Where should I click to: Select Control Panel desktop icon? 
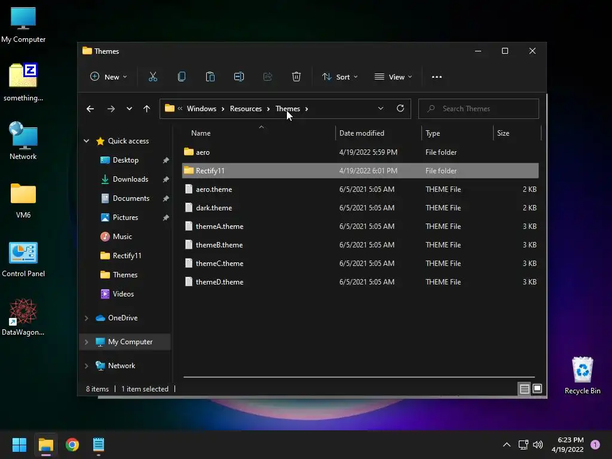pos(23,259)
